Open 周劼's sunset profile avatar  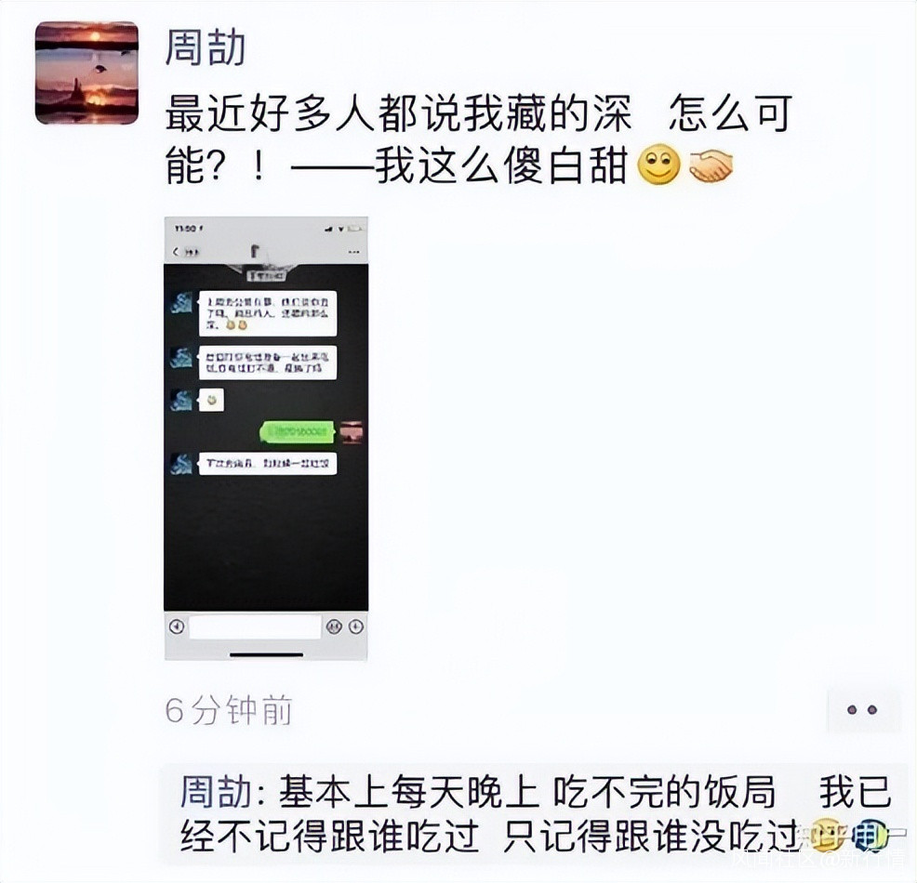tap(87, 73)
